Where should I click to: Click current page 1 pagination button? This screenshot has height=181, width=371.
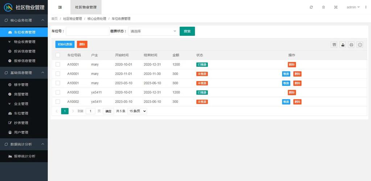[65, 111]
